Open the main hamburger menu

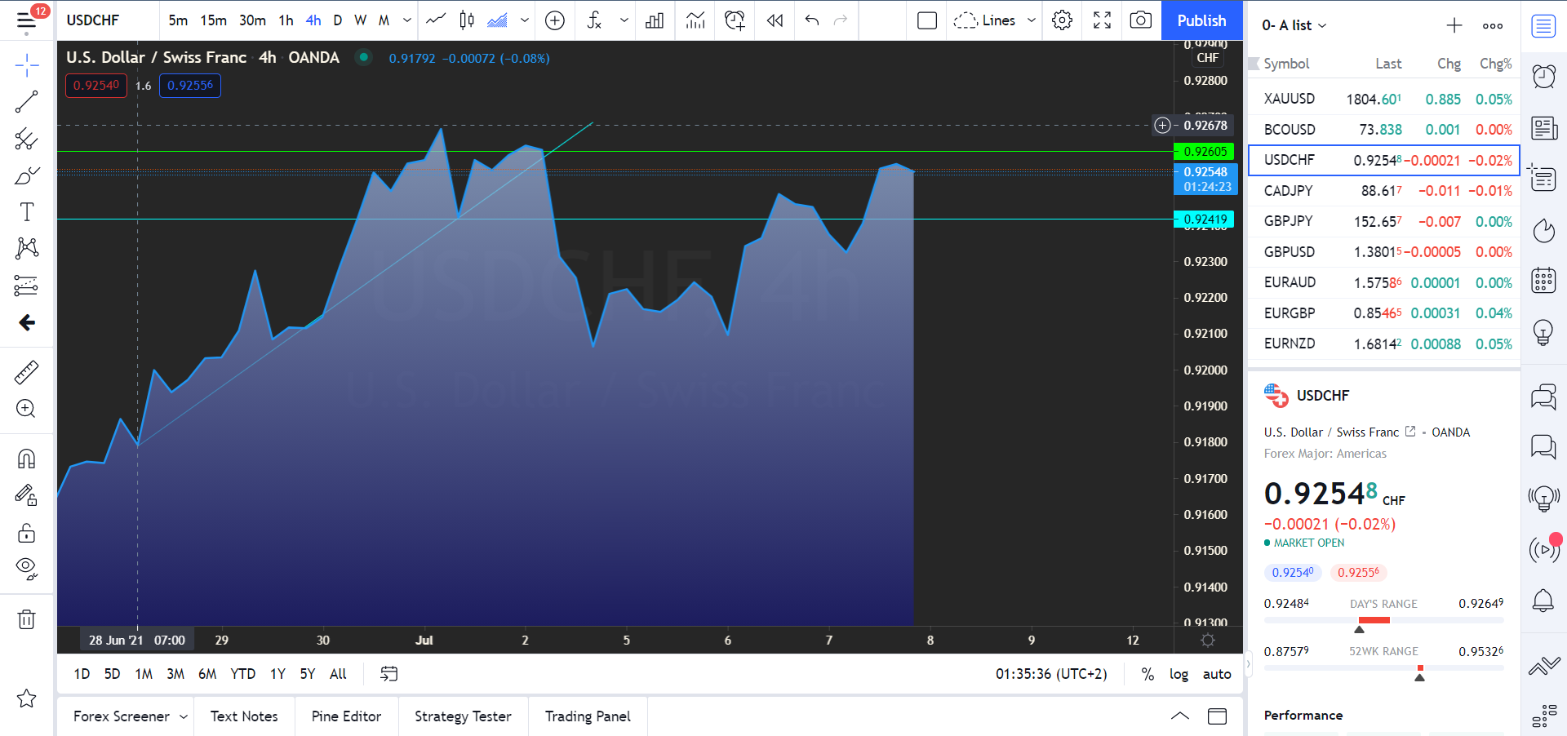(26, 20)
